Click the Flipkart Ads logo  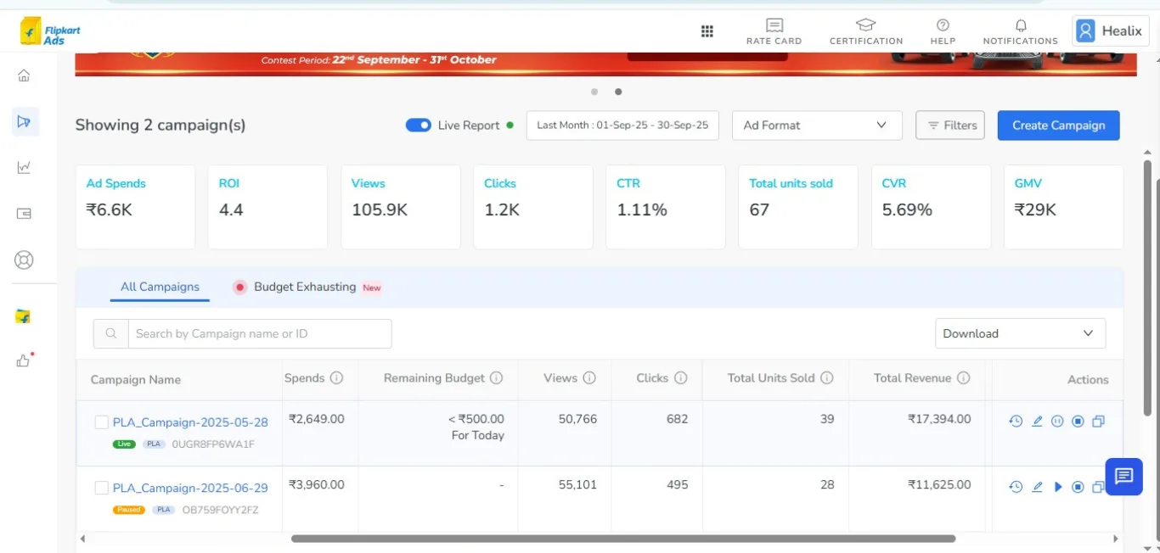[x=50, y=33]
